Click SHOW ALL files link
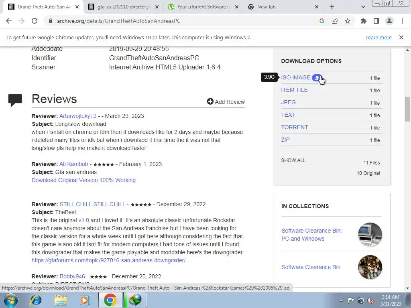This screenshot has width=411, height=308. (293, 160)
